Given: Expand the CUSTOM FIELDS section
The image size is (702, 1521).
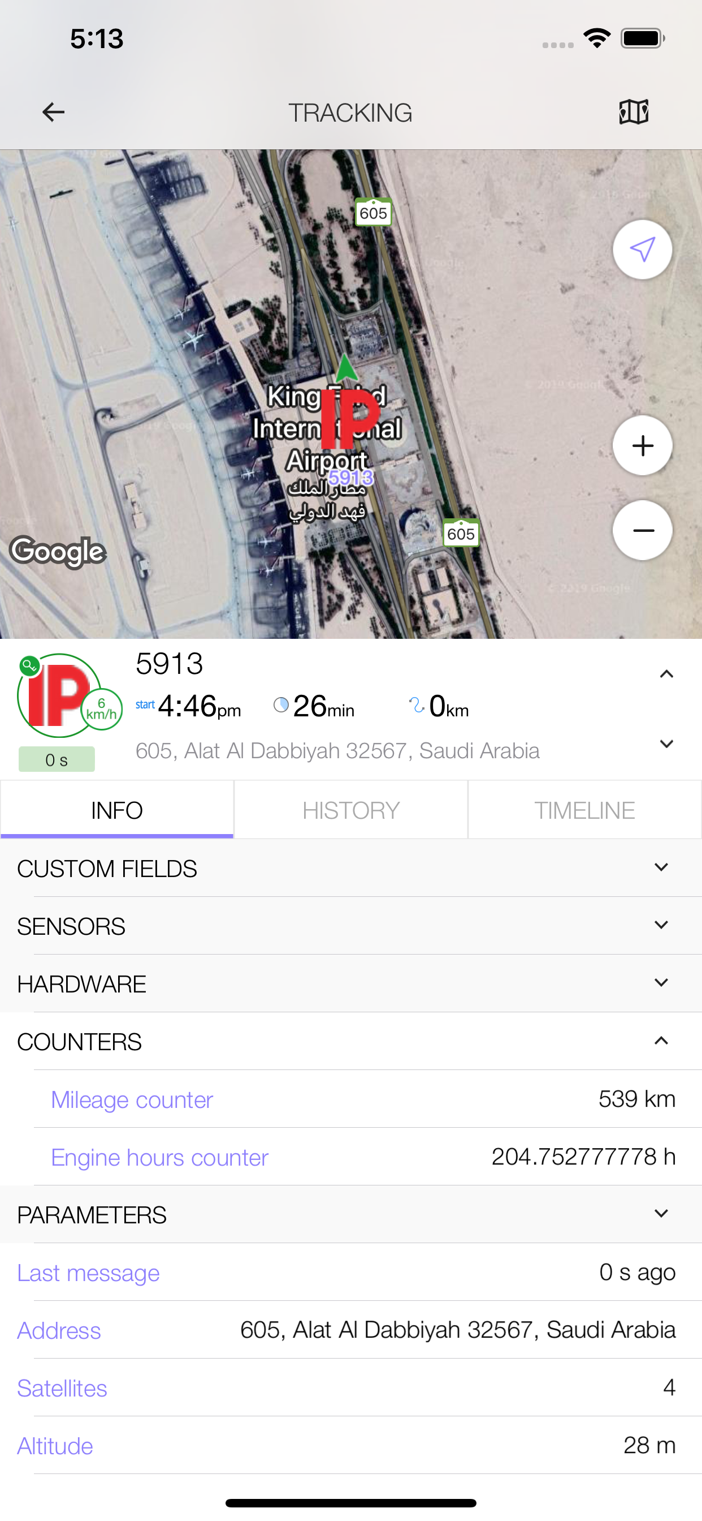Looking at the screenshot, I should click(x=351, y=868).
